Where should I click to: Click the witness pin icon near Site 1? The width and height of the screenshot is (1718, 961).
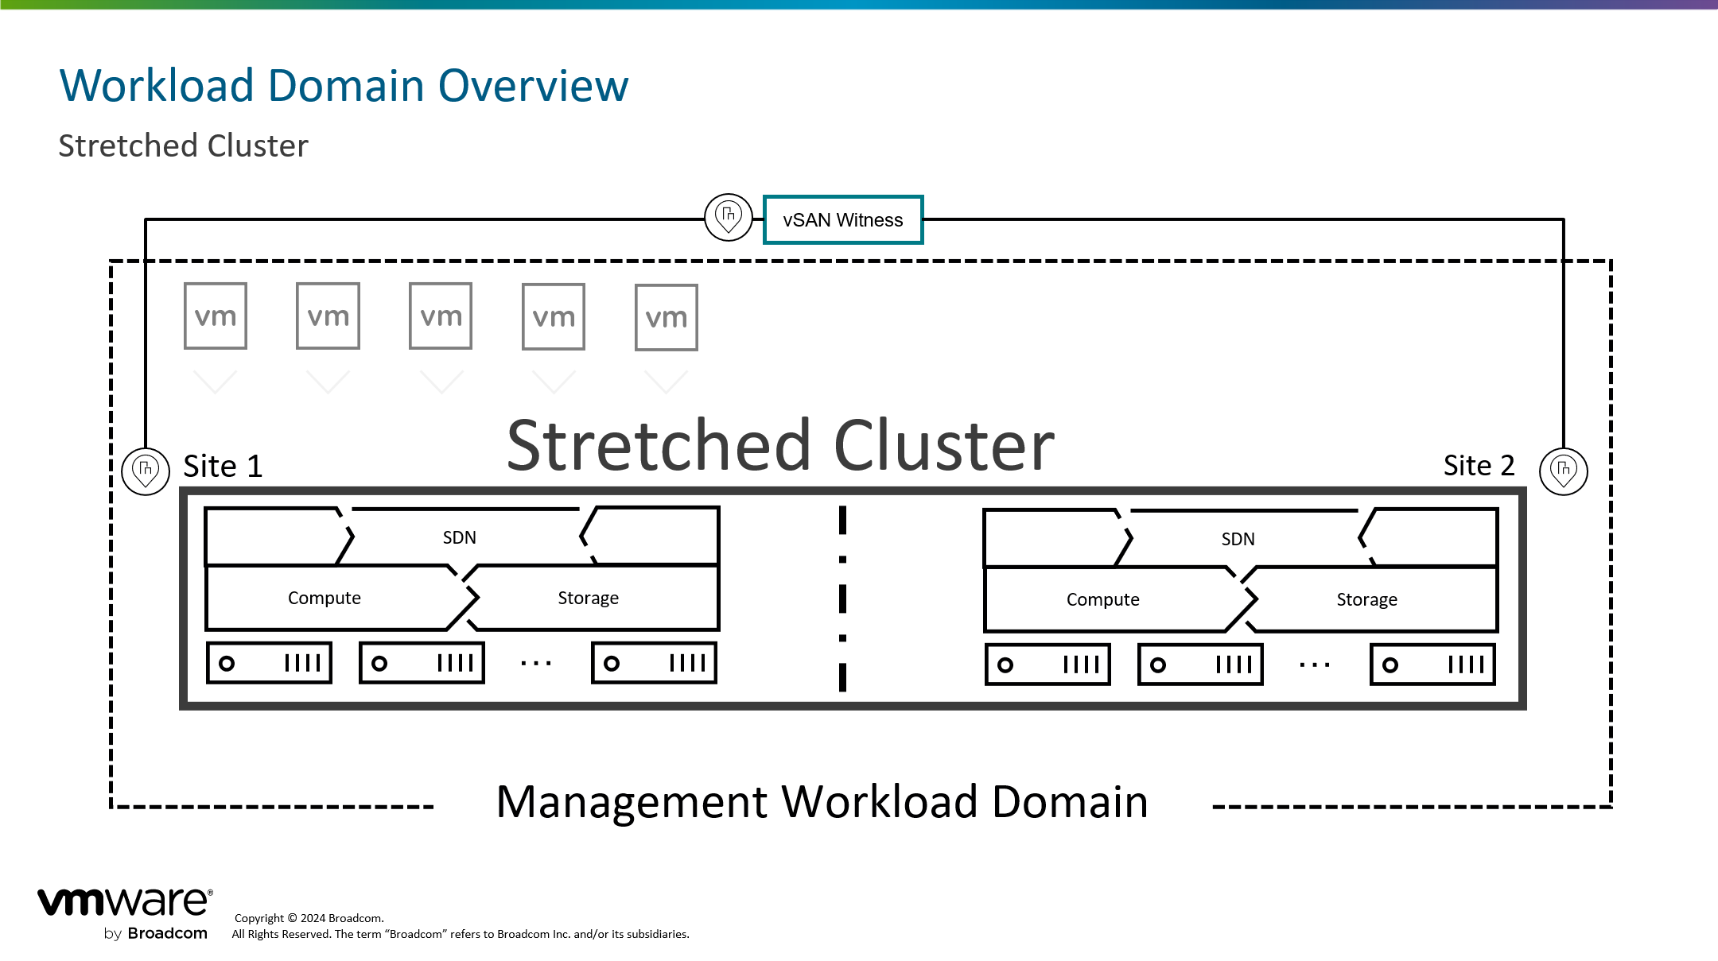tap(146, 471)
